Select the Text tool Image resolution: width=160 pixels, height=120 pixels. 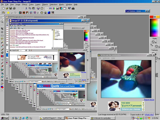coord(2,80)
